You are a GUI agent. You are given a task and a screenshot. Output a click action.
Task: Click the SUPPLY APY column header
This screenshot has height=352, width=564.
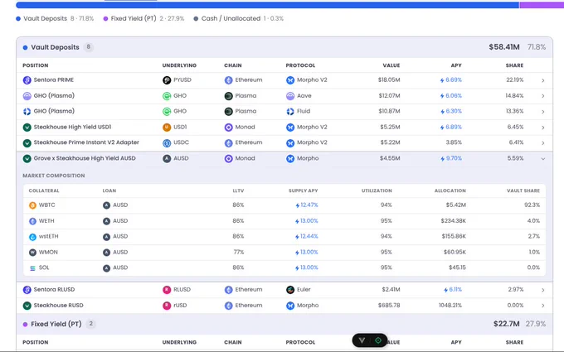coord(304,190)
